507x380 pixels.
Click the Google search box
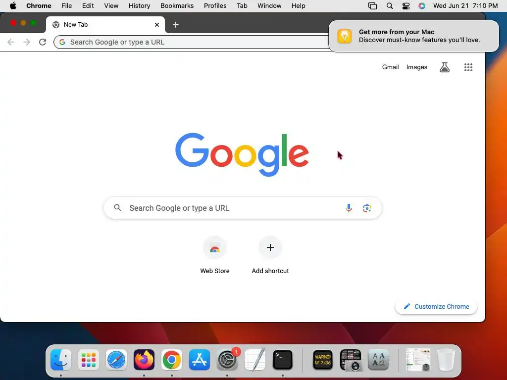243,208
